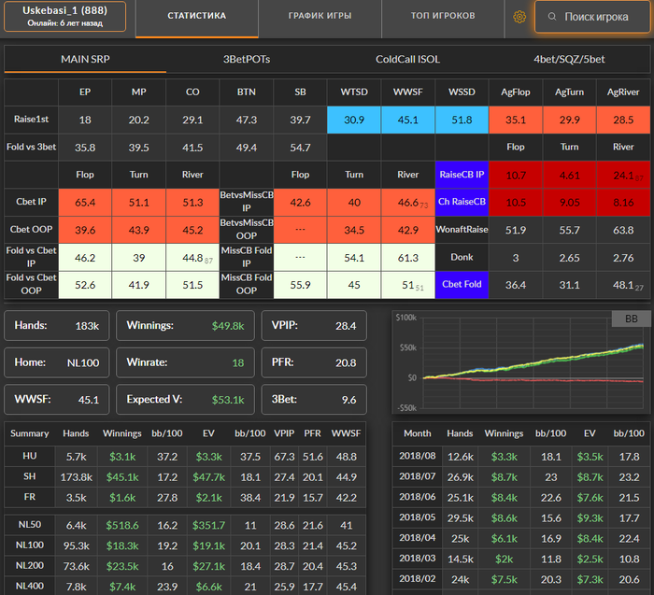Click the Uskebasi_1 (888) player name
The height and width of the screenshot is (595, 654).
[64, 10]
